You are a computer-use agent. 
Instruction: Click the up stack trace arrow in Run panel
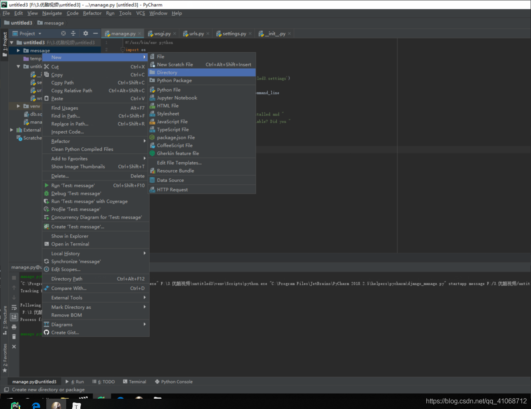pyautogui.click(x=14, y=287)
